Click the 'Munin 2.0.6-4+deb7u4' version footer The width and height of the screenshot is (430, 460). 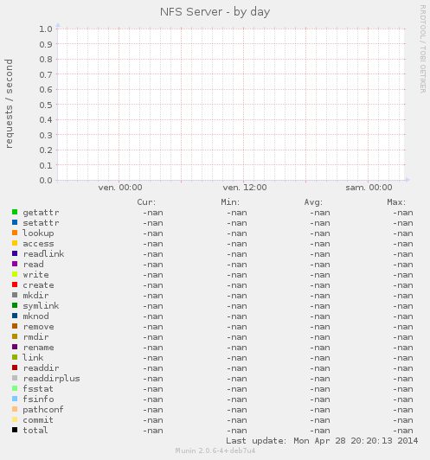(x=215, y=450)
